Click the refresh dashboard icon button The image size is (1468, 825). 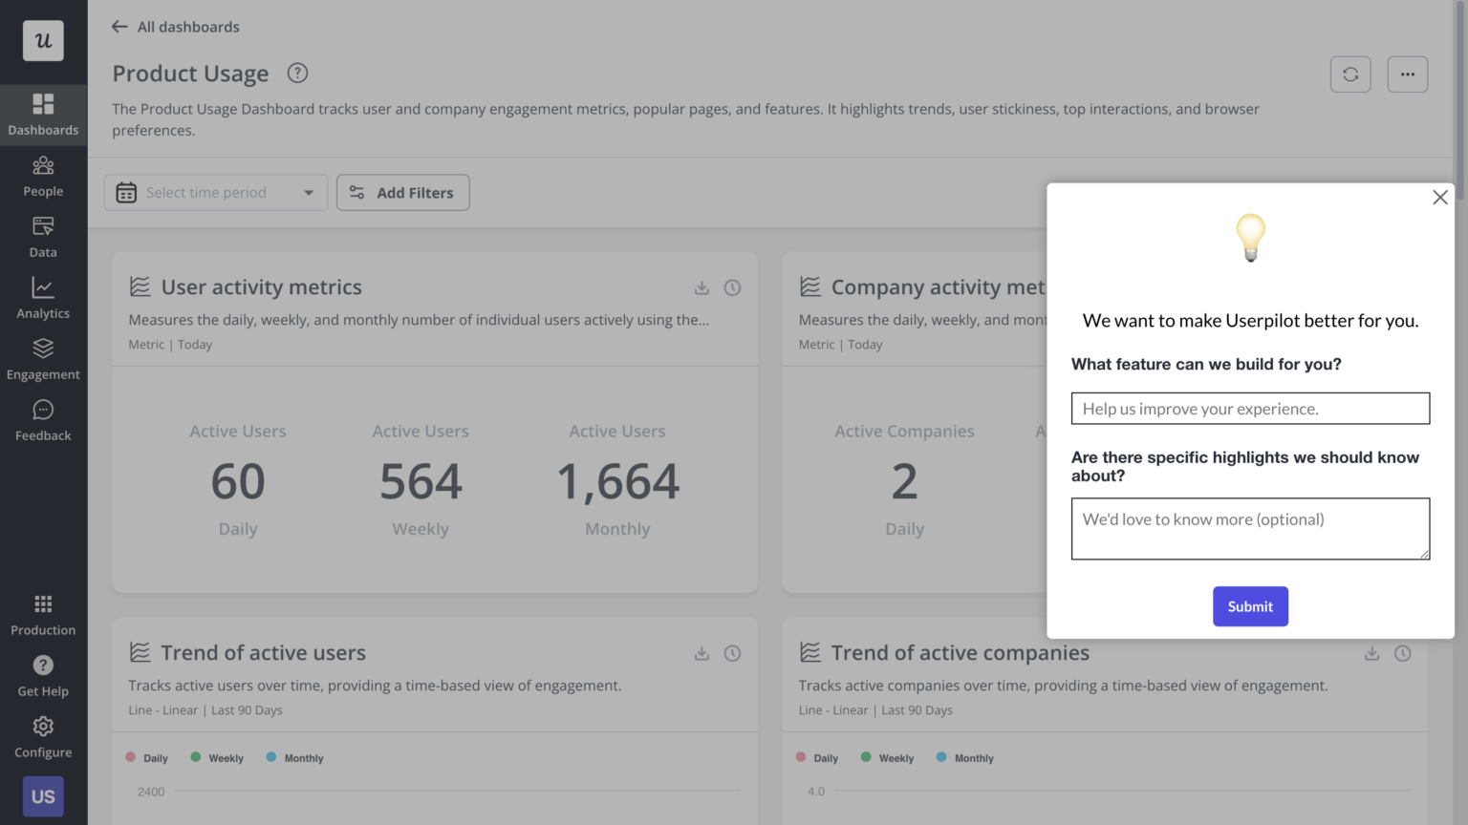click(1349, 74)
